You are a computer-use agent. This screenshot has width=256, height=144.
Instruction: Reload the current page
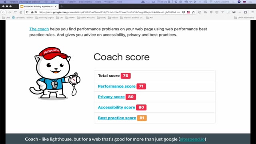tap(15, 12)
